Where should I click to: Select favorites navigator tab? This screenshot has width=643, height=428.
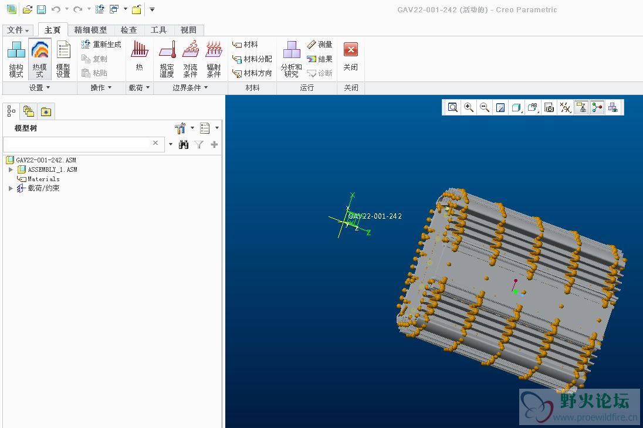click(x=46, y=111)
